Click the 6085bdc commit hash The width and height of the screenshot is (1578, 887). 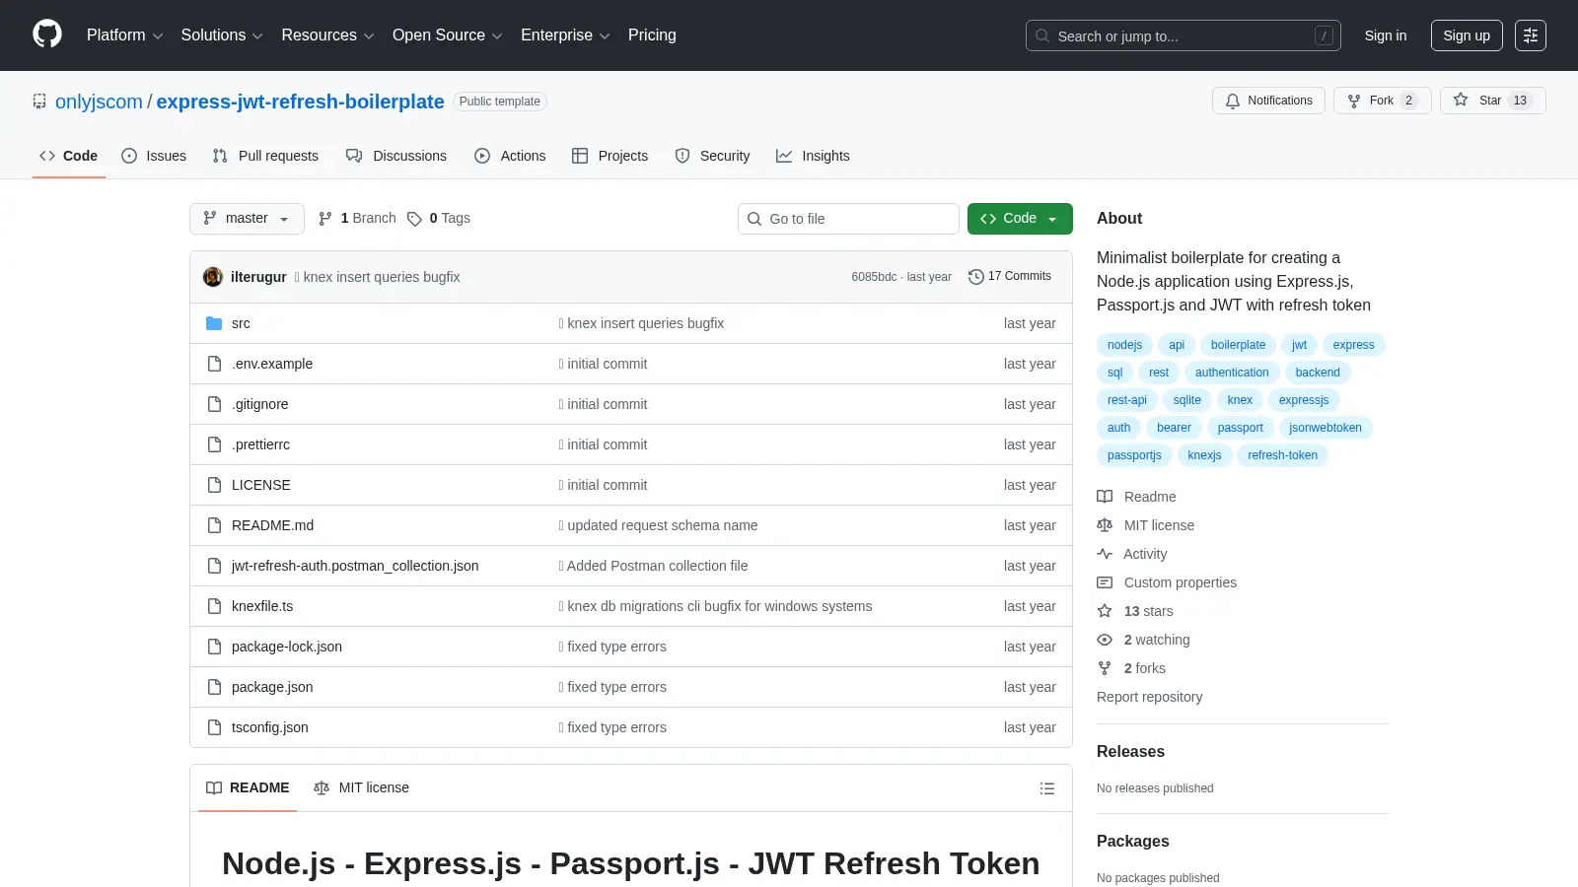[874, 277]
